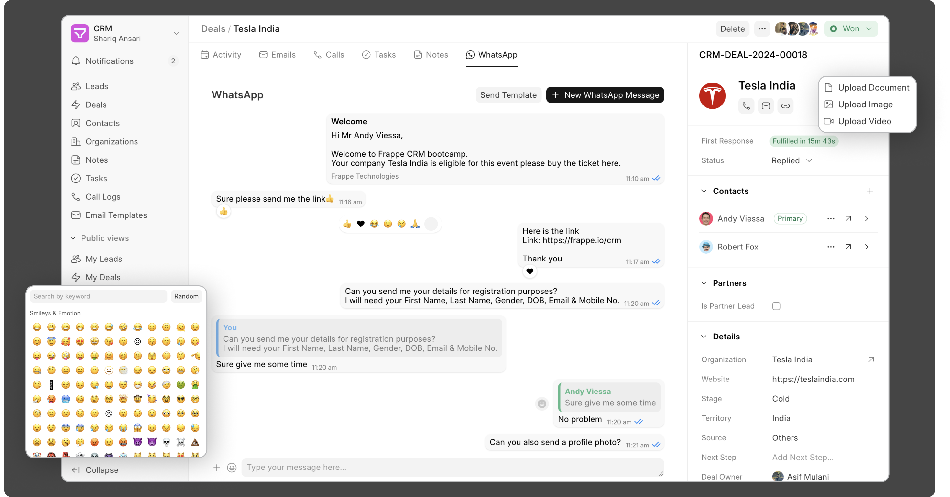The width and height of the screenshot is (950, 497).
Task: Click the CRM app logo
Action: (80, 33)
